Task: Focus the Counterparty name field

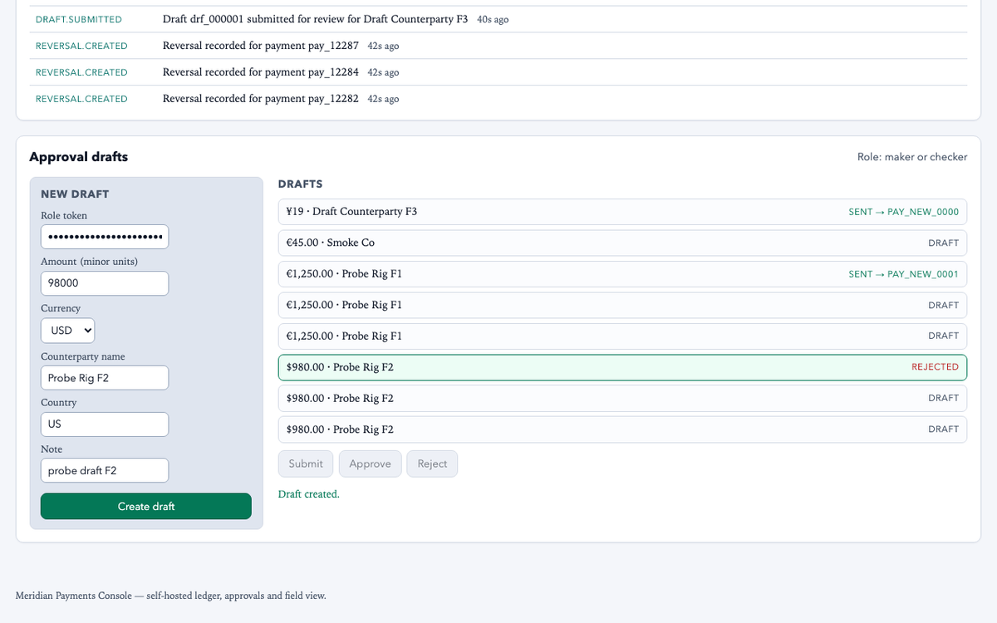Action: point(105,378)
